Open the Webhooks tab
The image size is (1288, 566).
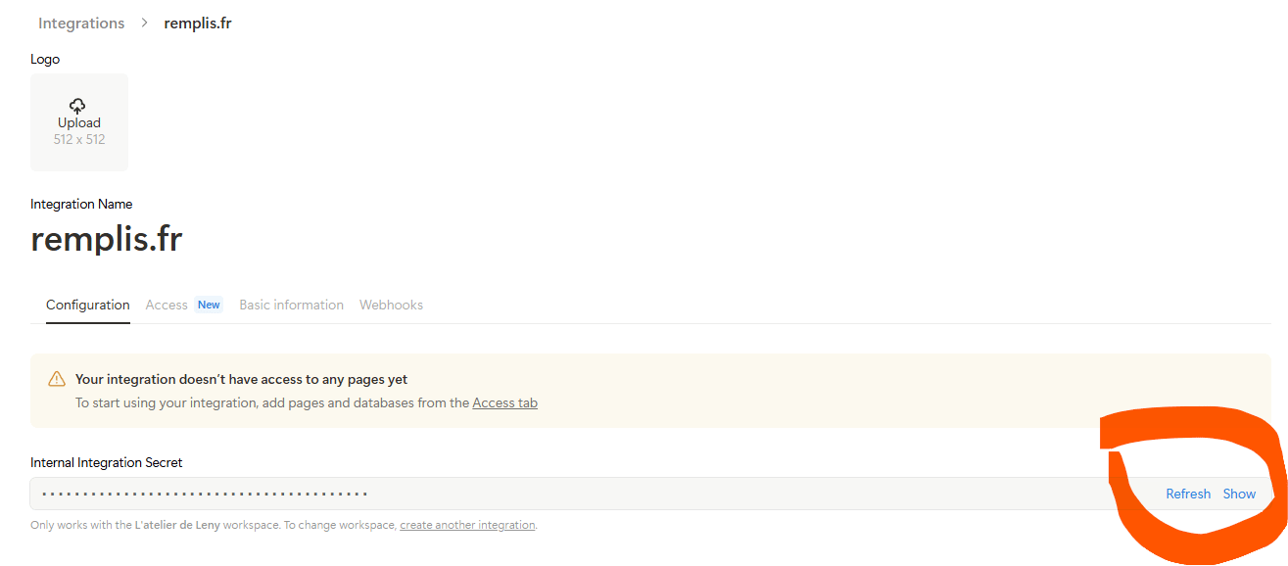[391, 305]
